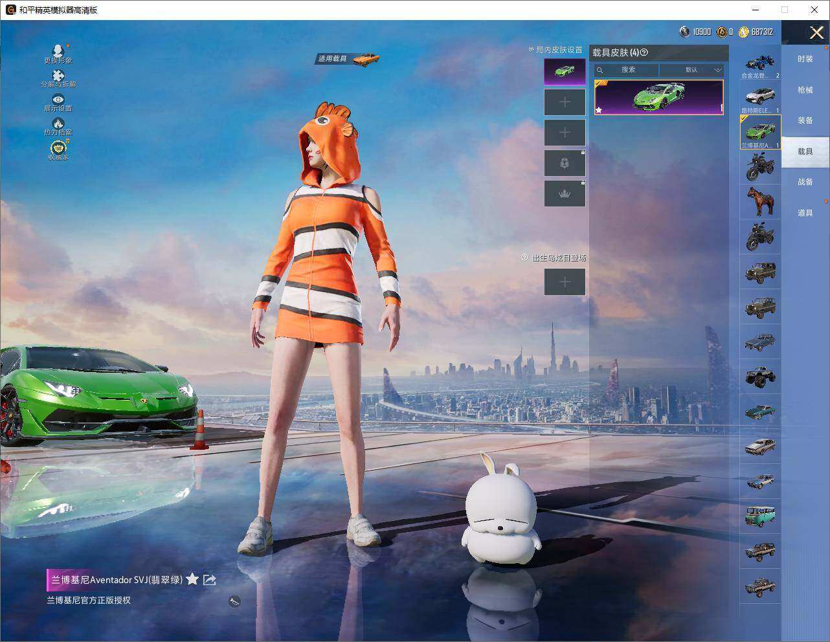
Task: Add skin to first empty plus slot
Action: (565, 102)
